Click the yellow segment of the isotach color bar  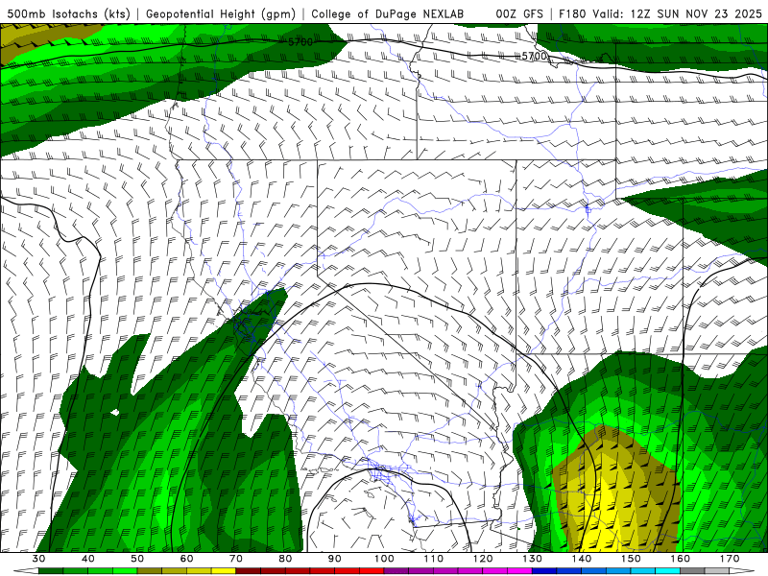[224, 571]
